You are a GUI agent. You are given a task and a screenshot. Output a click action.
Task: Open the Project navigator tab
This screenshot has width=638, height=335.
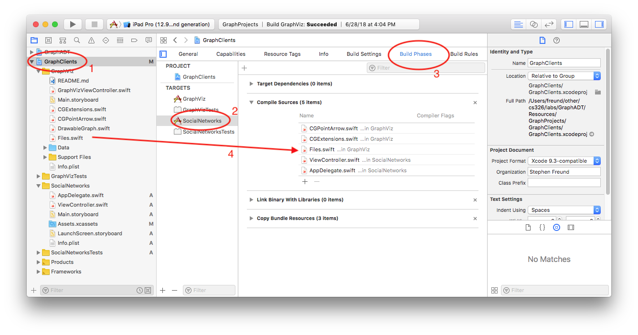click(34, 40)
